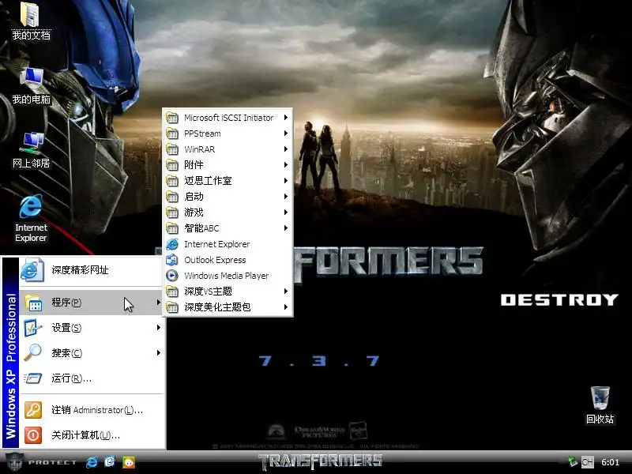The width and height of the screenshot is (632, 474).
Task: Click the red power icon for 关闭计算机
Action: [33, 435]
